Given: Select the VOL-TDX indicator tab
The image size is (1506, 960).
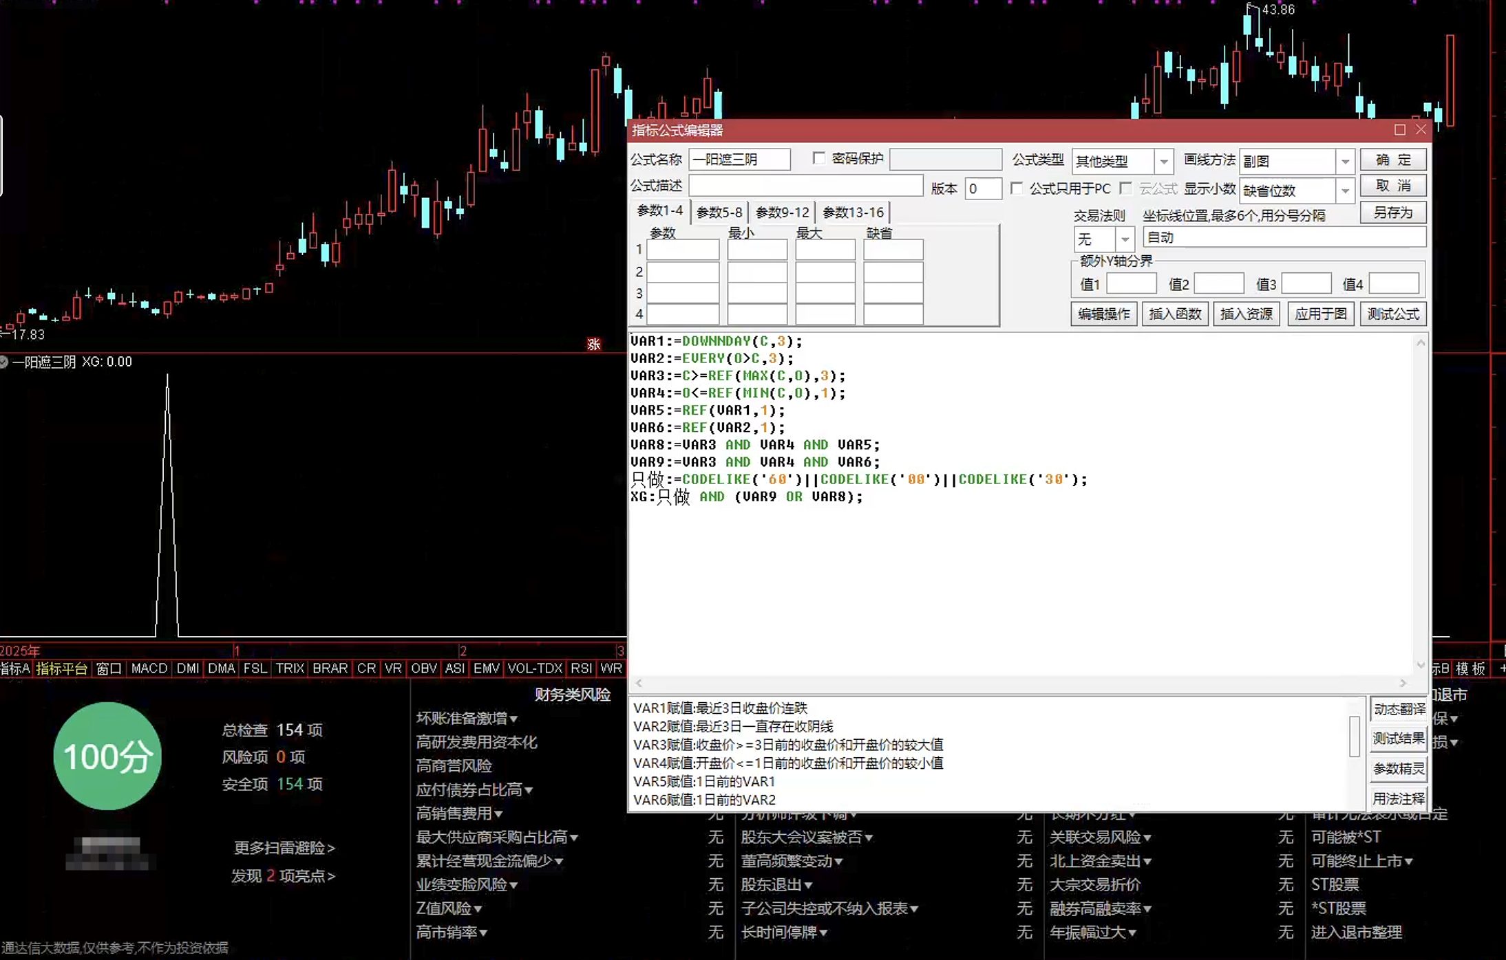Looking at the screenshot, I should (535, 668).
